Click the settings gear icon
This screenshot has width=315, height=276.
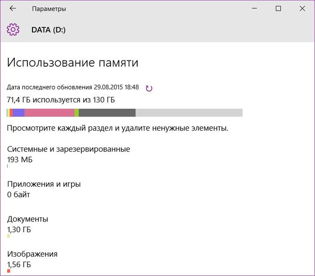click(13, 30)
